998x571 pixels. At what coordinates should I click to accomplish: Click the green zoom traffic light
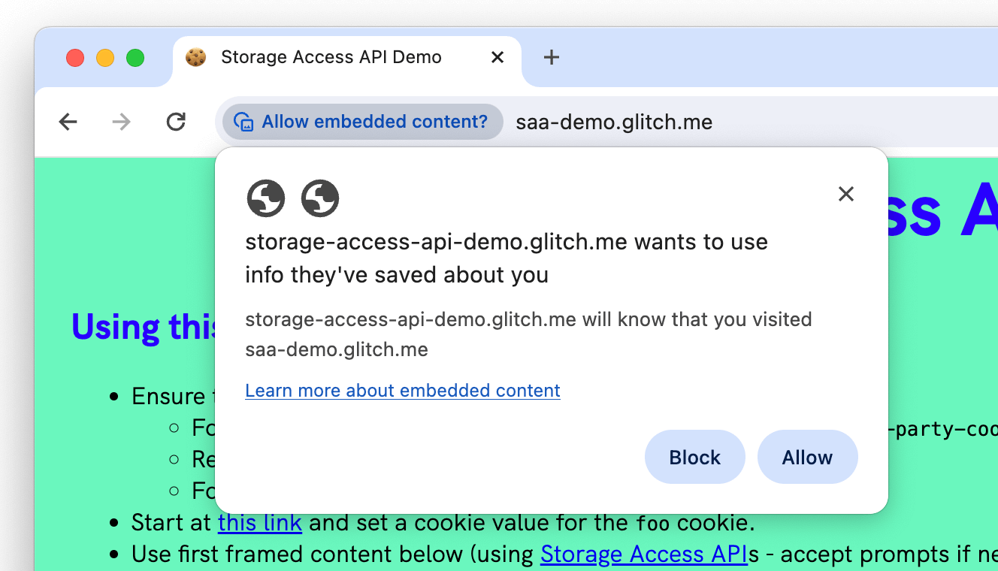point(135,57)
